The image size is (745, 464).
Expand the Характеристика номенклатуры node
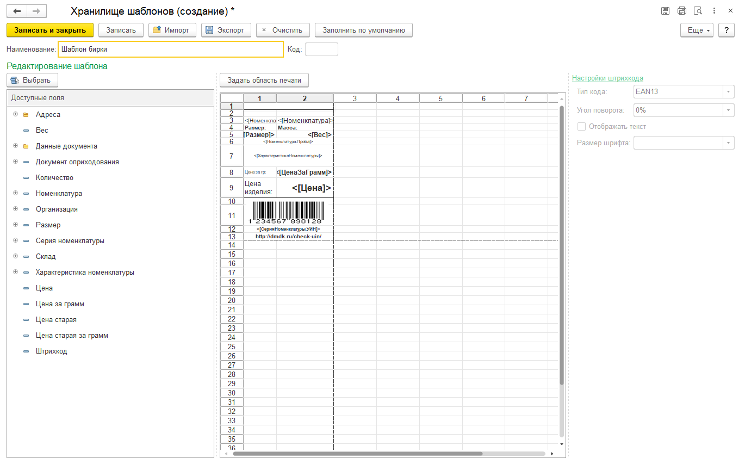point(15,273)
